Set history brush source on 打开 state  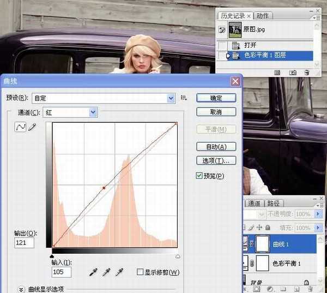click(222, 45)
